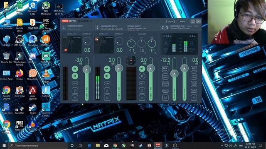This screenshot has width=266, height=149.
Task: Open Fortnite desktop shortcut
Action: click(46, 91)
